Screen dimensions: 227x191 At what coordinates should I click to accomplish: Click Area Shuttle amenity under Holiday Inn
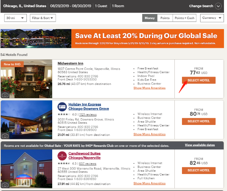146,122
